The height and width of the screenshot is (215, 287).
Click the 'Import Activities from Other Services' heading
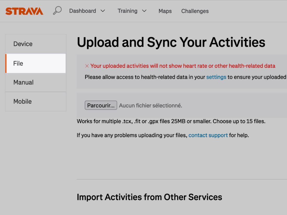(x=149, y=197)
